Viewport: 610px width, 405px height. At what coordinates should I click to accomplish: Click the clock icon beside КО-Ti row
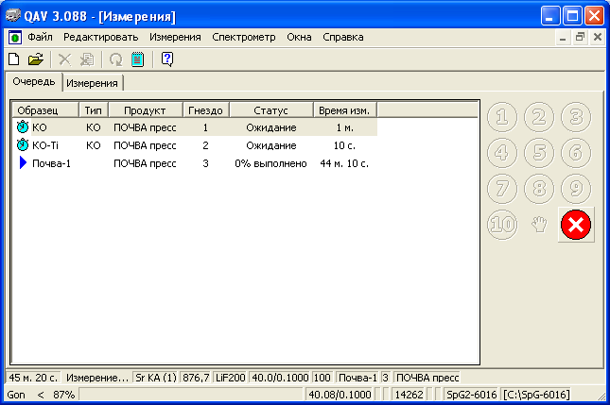click(x=23, y=144)
